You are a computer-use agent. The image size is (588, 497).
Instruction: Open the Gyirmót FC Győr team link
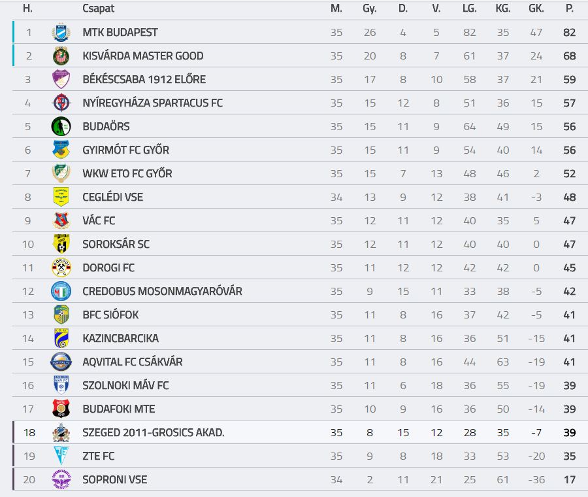(125, 150)
